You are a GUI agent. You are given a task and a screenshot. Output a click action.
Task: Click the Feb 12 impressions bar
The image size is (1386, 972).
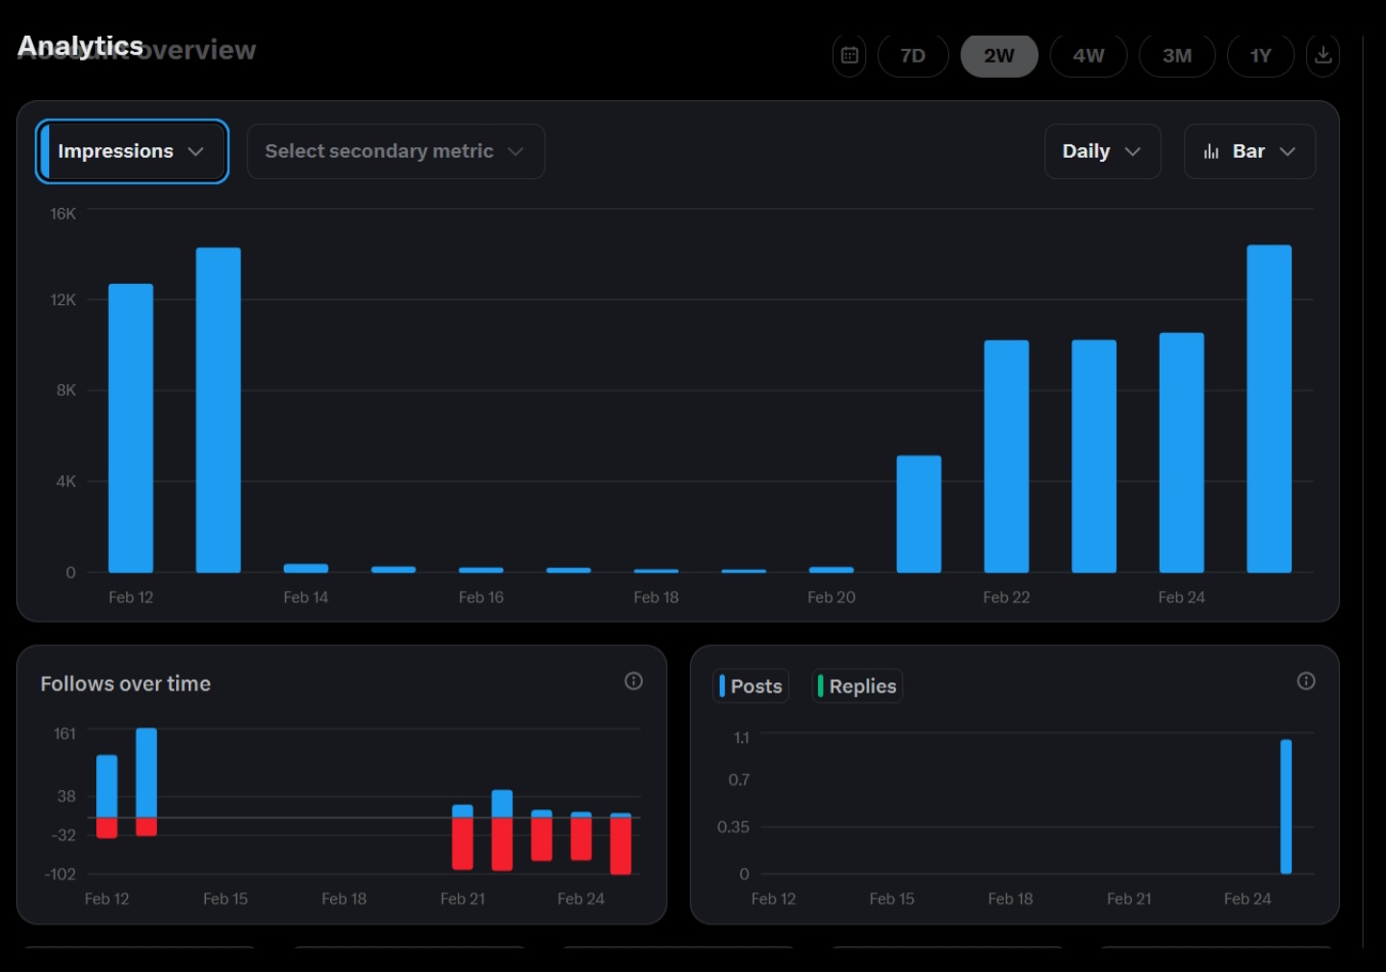click(131, 428)
